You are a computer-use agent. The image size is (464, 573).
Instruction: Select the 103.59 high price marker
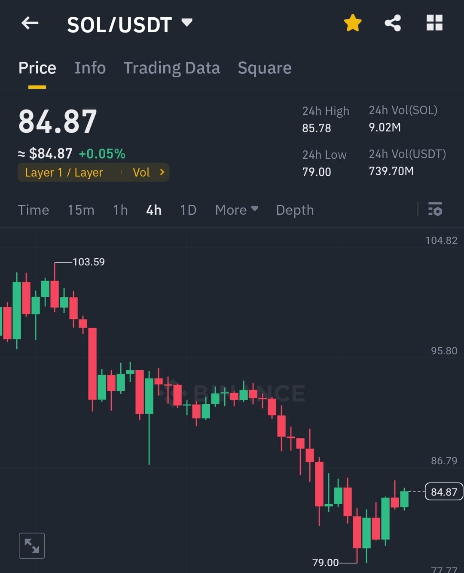(x=89, y=262)
